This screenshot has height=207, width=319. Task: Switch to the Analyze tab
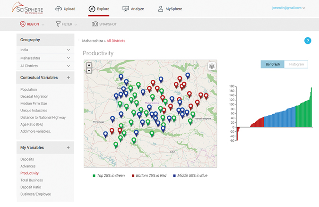pos(133,9)
